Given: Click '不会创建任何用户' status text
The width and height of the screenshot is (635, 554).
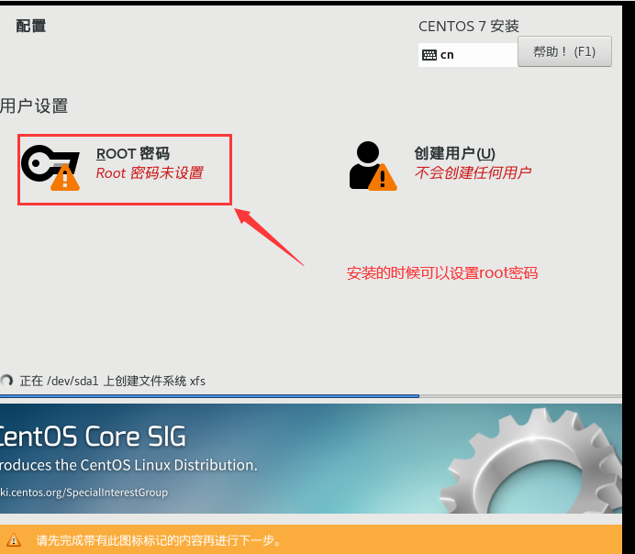Looking at the screenshot, I should pos(473,172).
